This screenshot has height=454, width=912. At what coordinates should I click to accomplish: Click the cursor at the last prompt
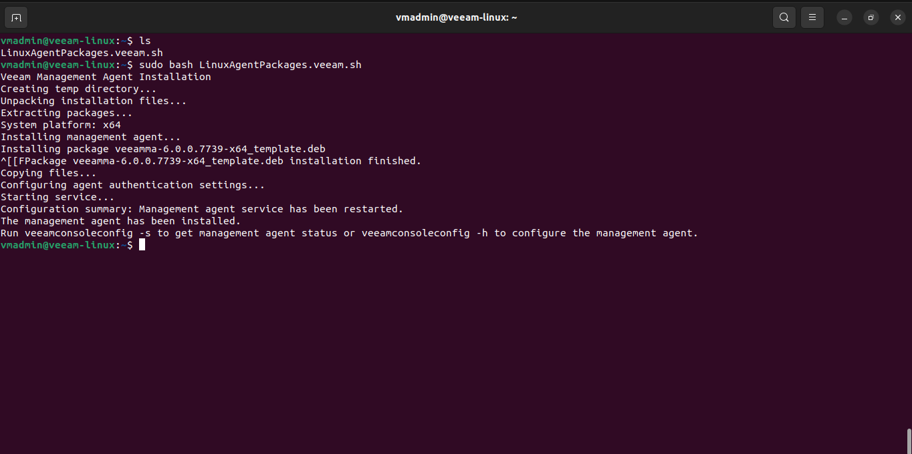(142, 245)
